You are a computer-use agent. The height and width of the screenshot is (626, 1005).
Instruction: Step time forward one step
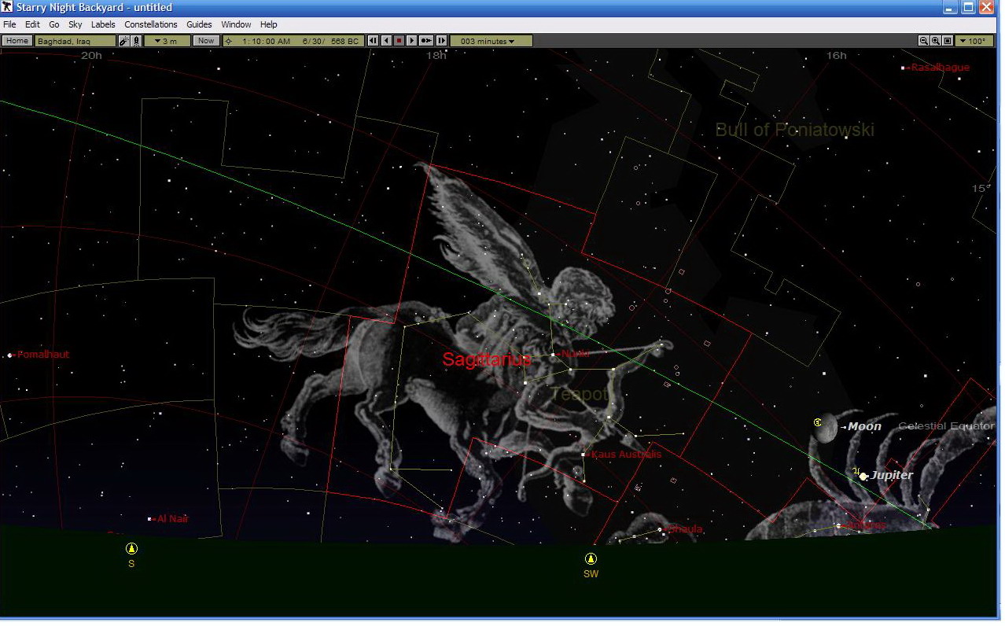441,41
